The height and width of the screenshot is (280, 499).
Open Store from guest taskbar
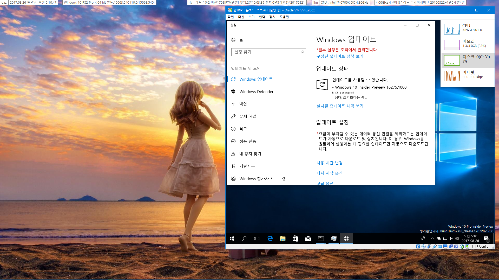(x=296, y=239)
